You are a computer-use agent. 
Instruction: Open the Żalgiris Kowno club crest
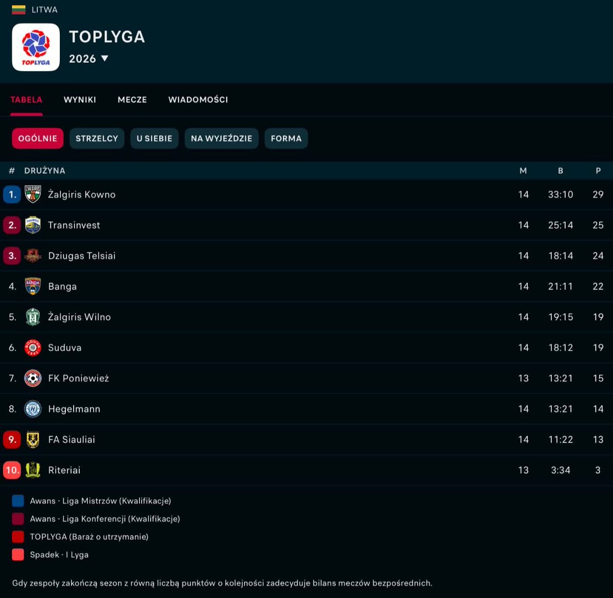coord(33,195)
